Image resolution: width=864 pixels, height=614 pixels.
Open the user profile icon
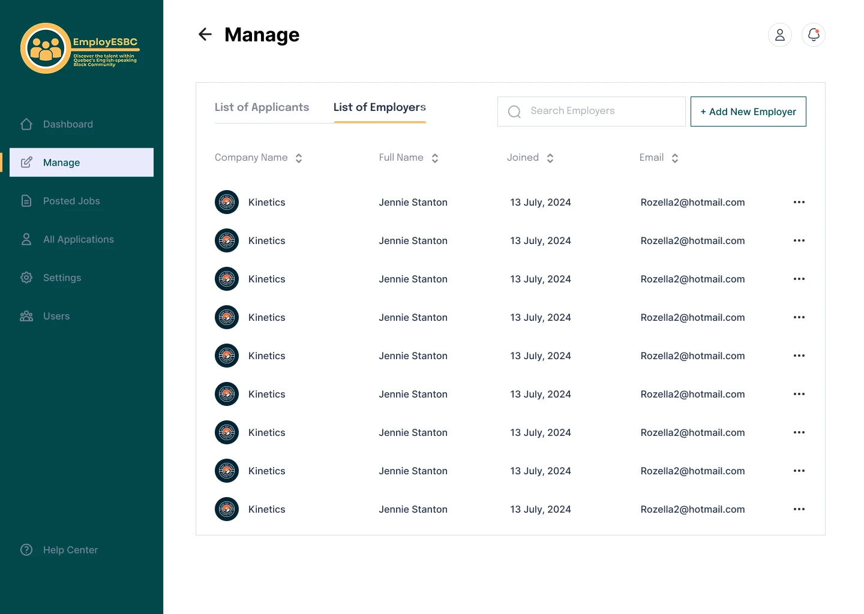click(779, 35)
